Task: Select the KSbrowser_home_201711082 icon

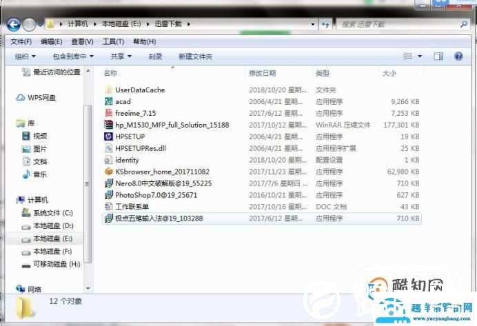Action: click(x=108, y=172)
